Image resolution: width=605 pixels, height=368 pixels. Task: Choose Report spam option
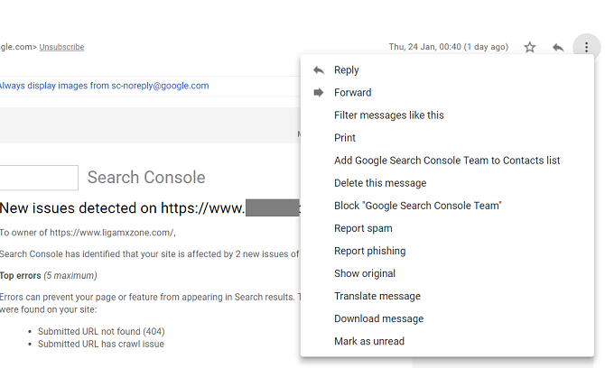point(447,228)
